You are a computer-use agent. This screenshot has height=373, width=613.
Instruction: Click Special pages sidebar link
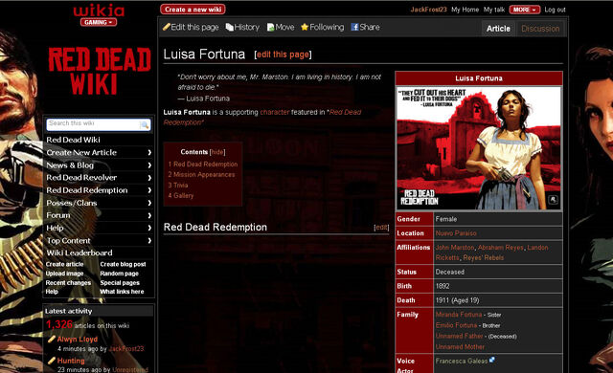tap(120, 283)
